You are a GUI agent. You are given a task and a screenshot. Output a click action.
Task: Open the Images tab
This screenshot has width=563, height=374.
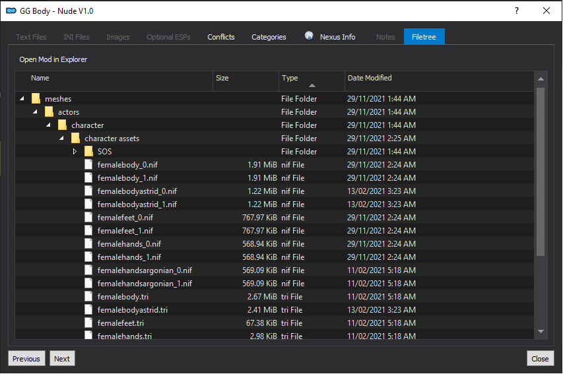117,37
